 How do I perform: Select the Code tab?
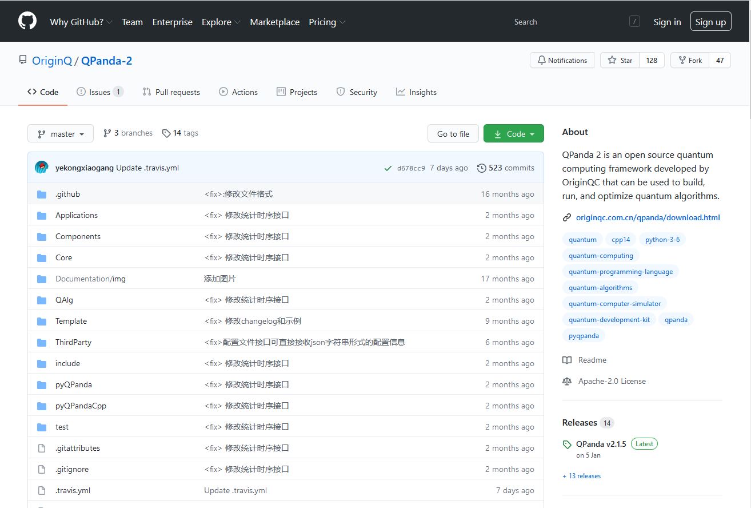(x=43, y=92)
